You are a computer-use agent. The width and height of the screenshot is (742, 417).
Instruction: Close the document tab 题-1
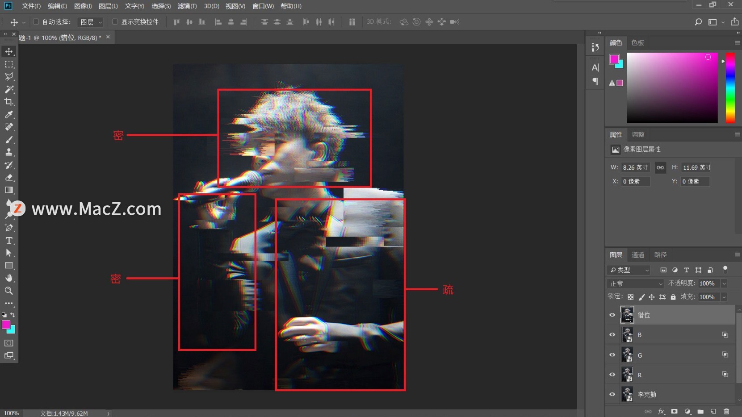pos(108,37)
